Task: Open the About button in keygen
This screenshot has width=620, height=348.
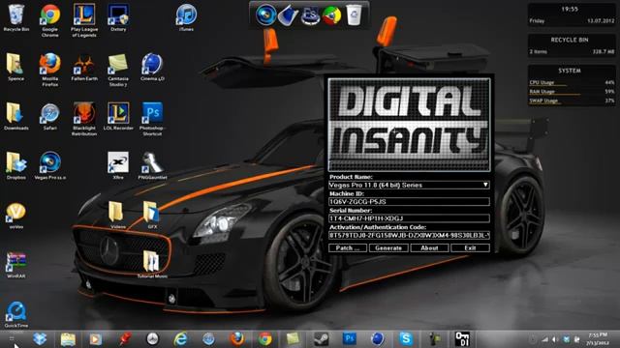Action: pyautogui.click(x=429, y=248)
